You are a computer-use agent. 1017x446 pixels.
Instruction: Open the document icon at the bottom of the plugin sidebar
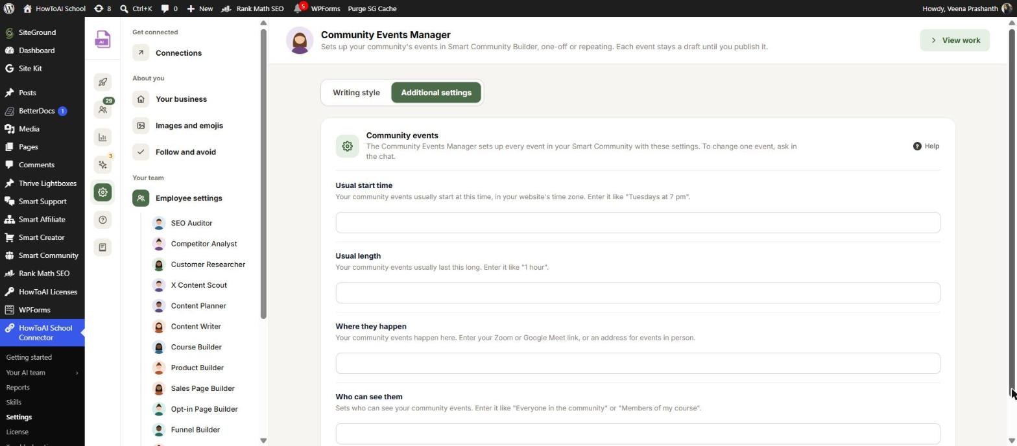point(102,247)
